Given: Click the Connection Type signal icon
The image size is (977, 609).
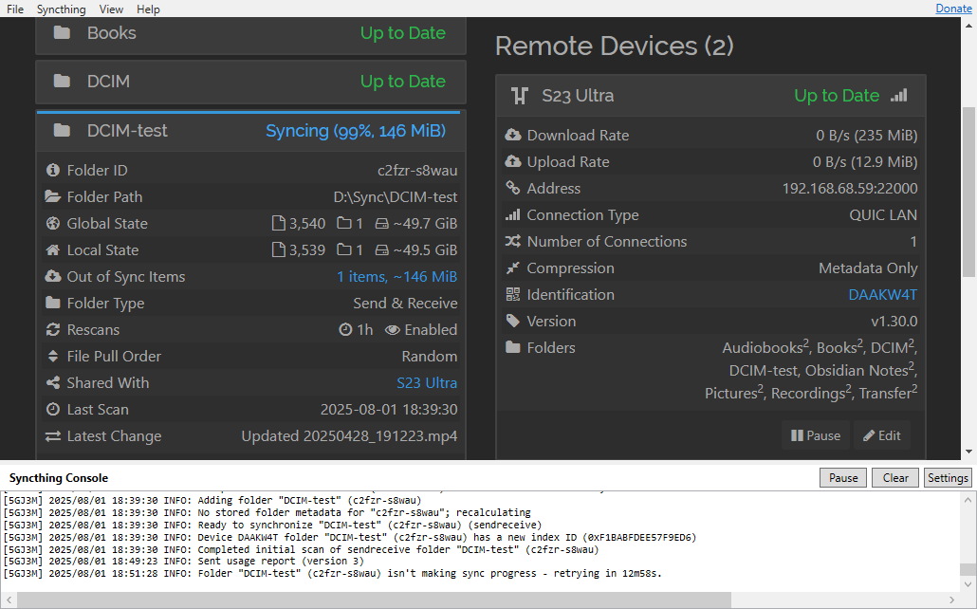Looking at the screenshot, I should tap(513, 214).
